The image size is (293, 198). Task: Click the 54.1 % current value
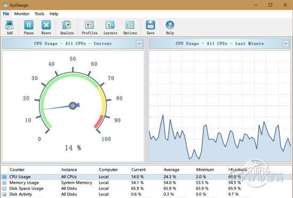coord(137,183)
